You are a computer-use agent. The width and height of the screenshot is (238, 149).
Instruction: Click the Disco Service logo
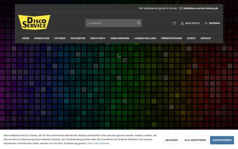pyautogui.click(x=34, y=22)
